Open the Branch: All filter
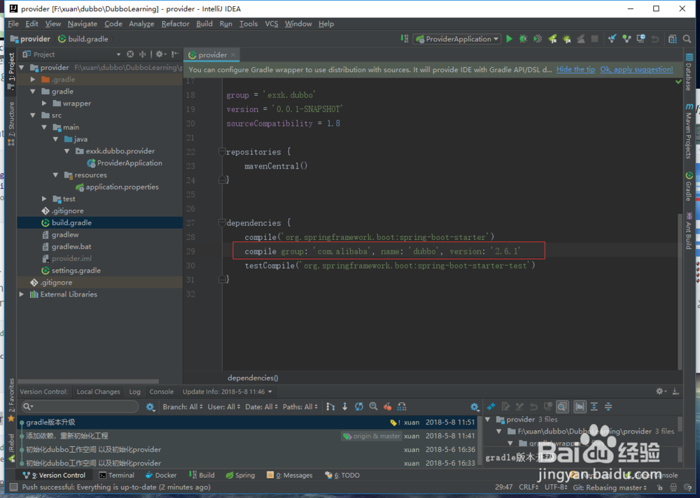Screen dimensions: 700x498 [183, 406]
